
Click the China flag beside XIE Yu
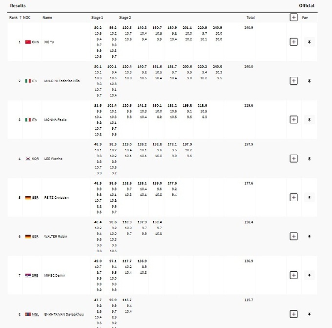(28, 42)
